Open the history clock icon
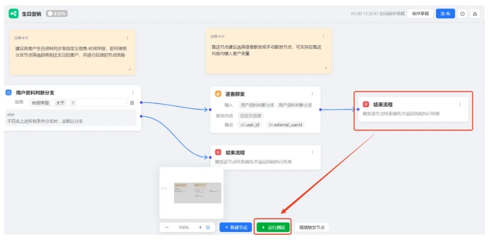This screenshot has height=241, width=490. point(463,14)
